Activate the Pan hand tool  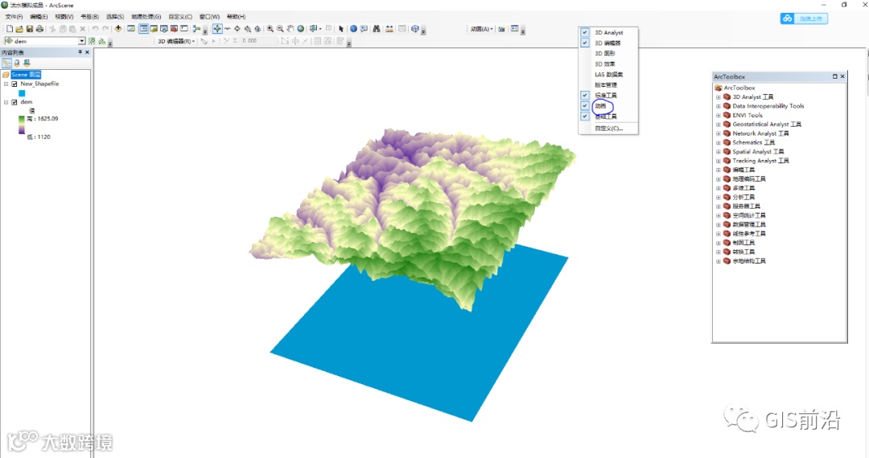(290, 29)
